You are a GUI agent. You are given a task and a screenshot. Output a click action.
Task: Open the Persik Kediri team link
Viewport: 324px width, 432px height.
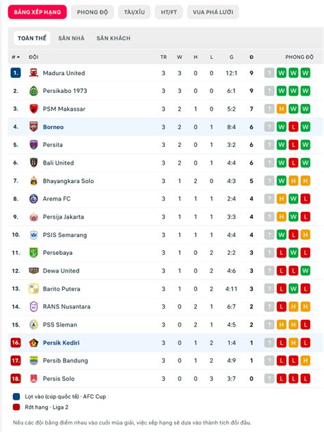[x=61, y=342]
